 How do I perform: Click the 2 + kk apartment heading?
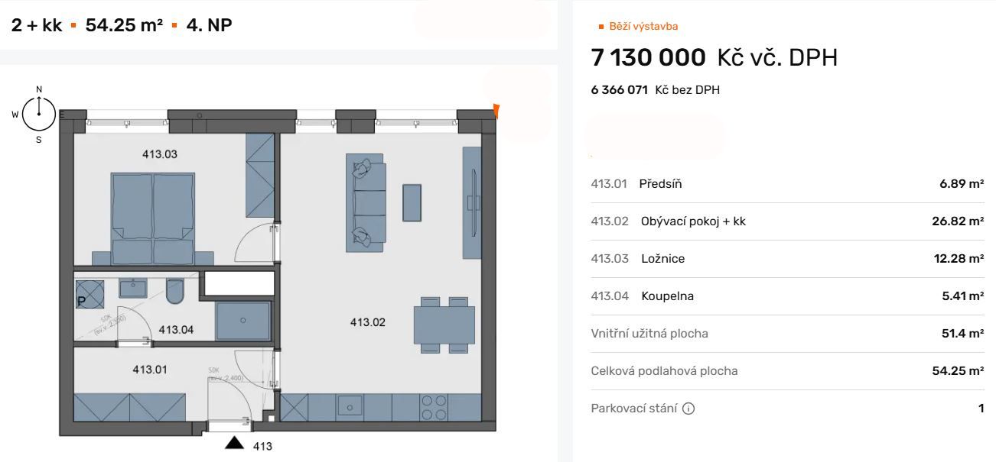tap(37, 25)
